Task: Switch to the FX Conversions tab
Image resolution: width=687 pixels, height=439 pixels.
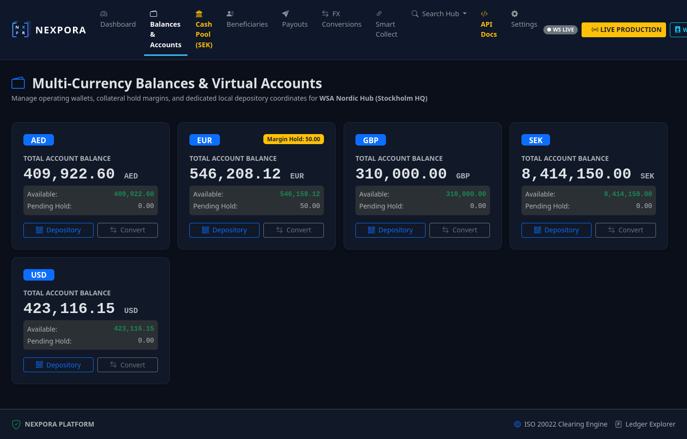Action: pos(342,19)
